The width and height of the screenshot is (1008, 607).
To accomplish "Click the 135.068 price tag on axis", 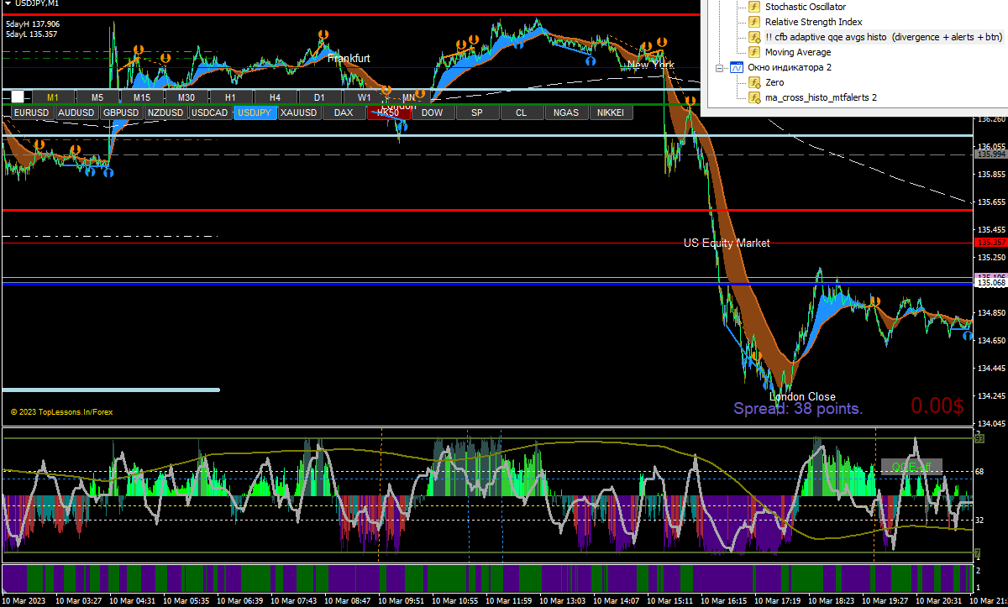I will coord(990,283).
